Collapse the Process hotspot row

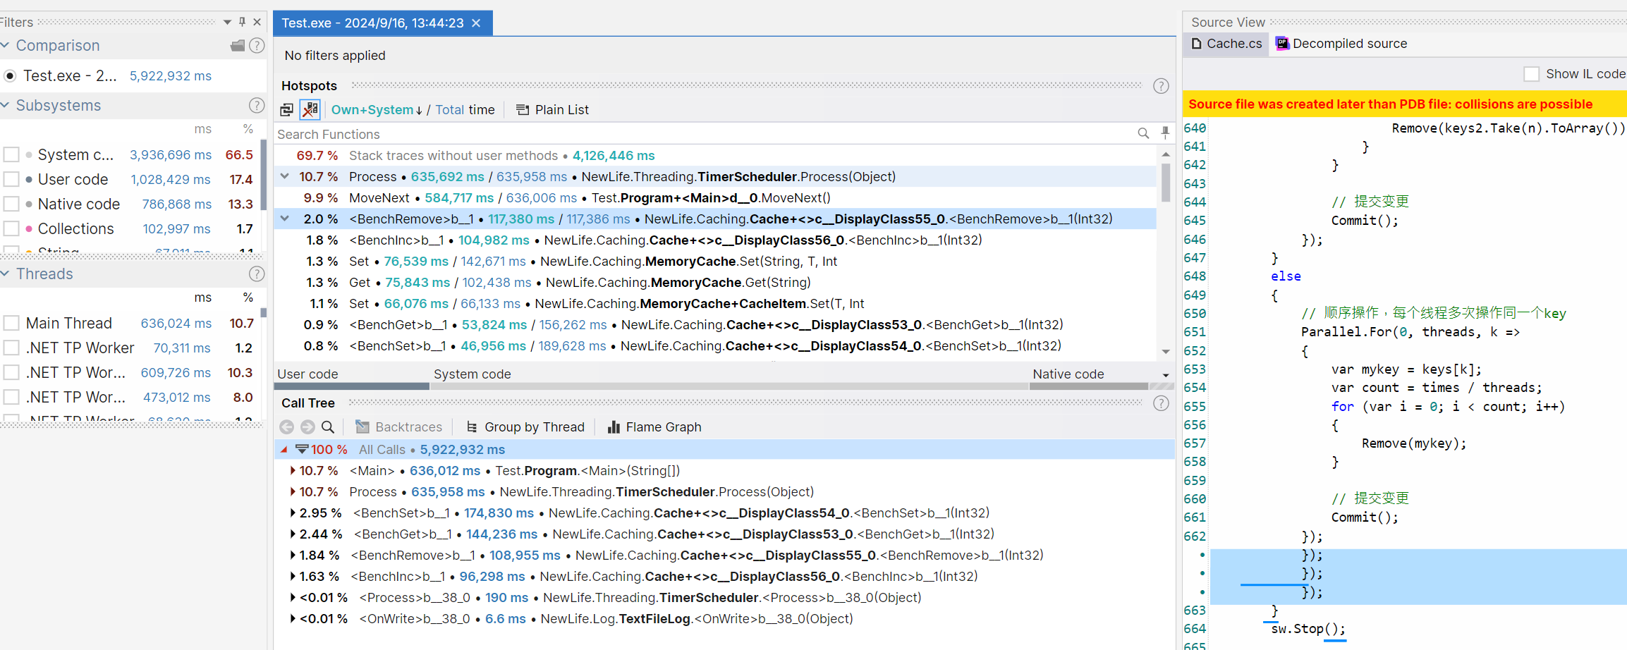tap(285, 177)
